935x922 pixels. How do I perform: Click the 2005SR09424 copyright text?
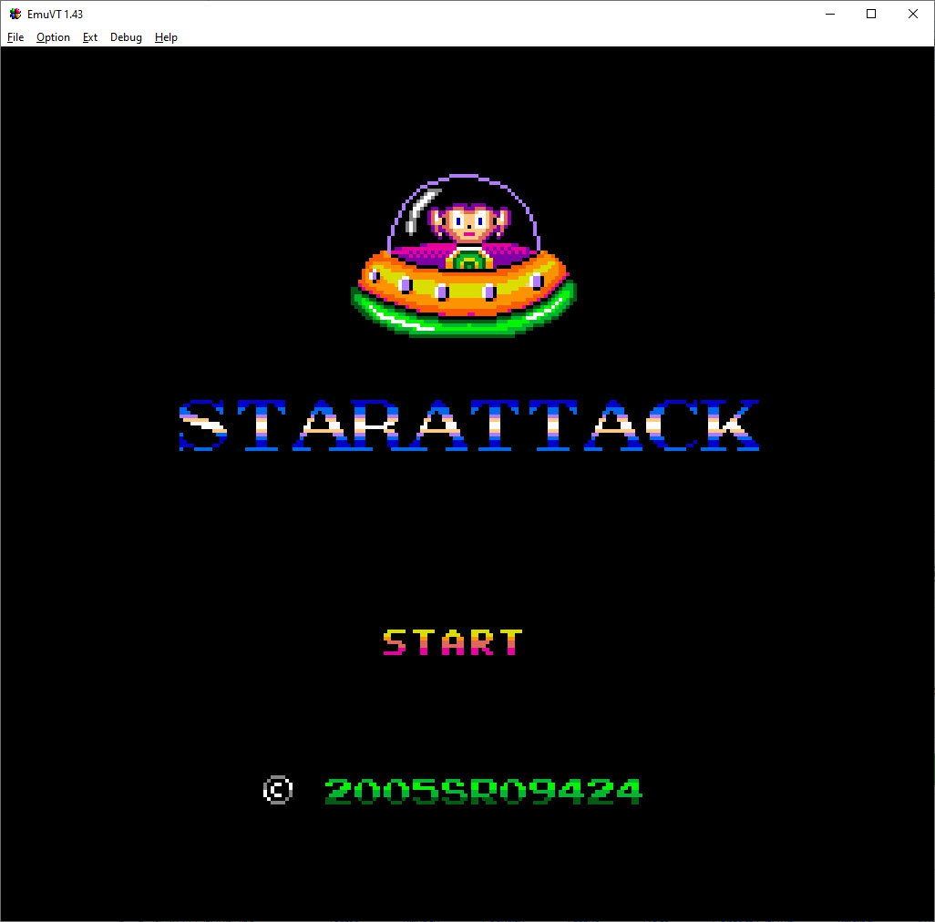point(483,789)
